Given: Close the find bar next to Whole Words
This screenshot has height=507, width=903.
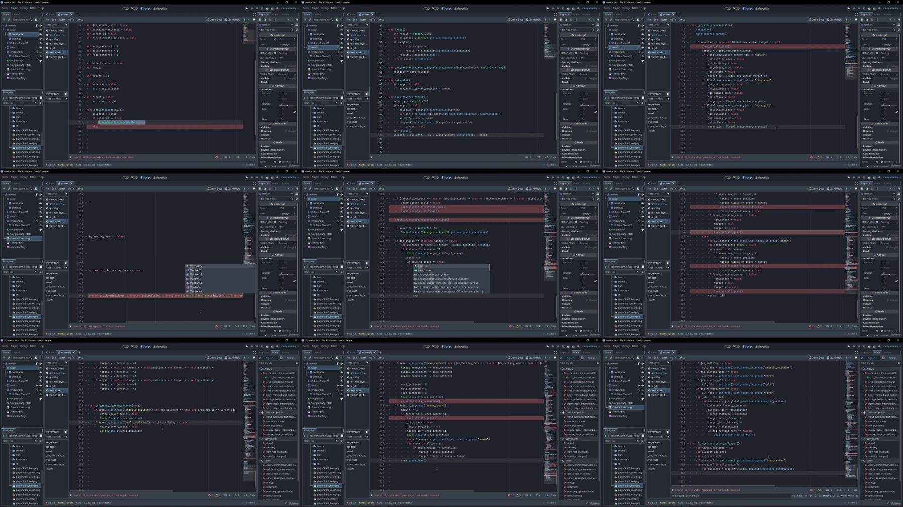Looking at the screenshot, I should [x=857, y=496].
